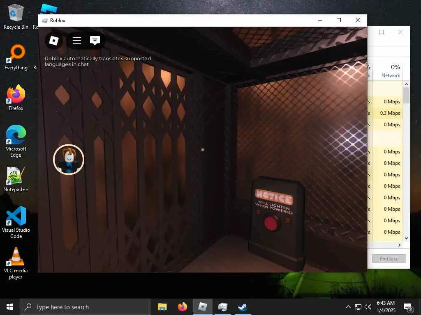The width and height of the screenshot is (421, 315).
Task: Open File Explorer from the taskbar
Action: (x=162, y=307)
